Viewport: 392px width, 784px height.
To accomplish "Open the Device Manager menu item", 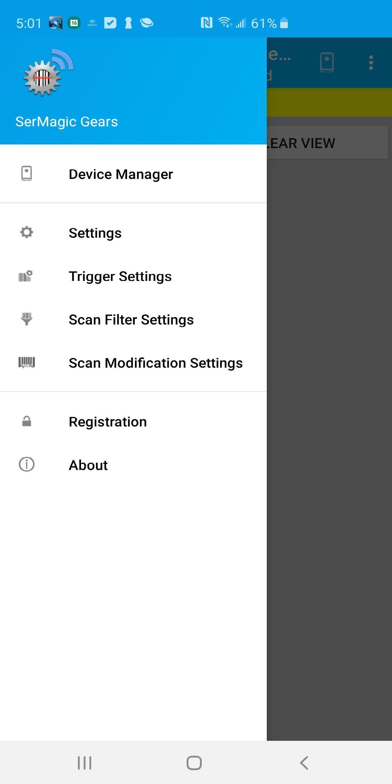I will [121, 174].
